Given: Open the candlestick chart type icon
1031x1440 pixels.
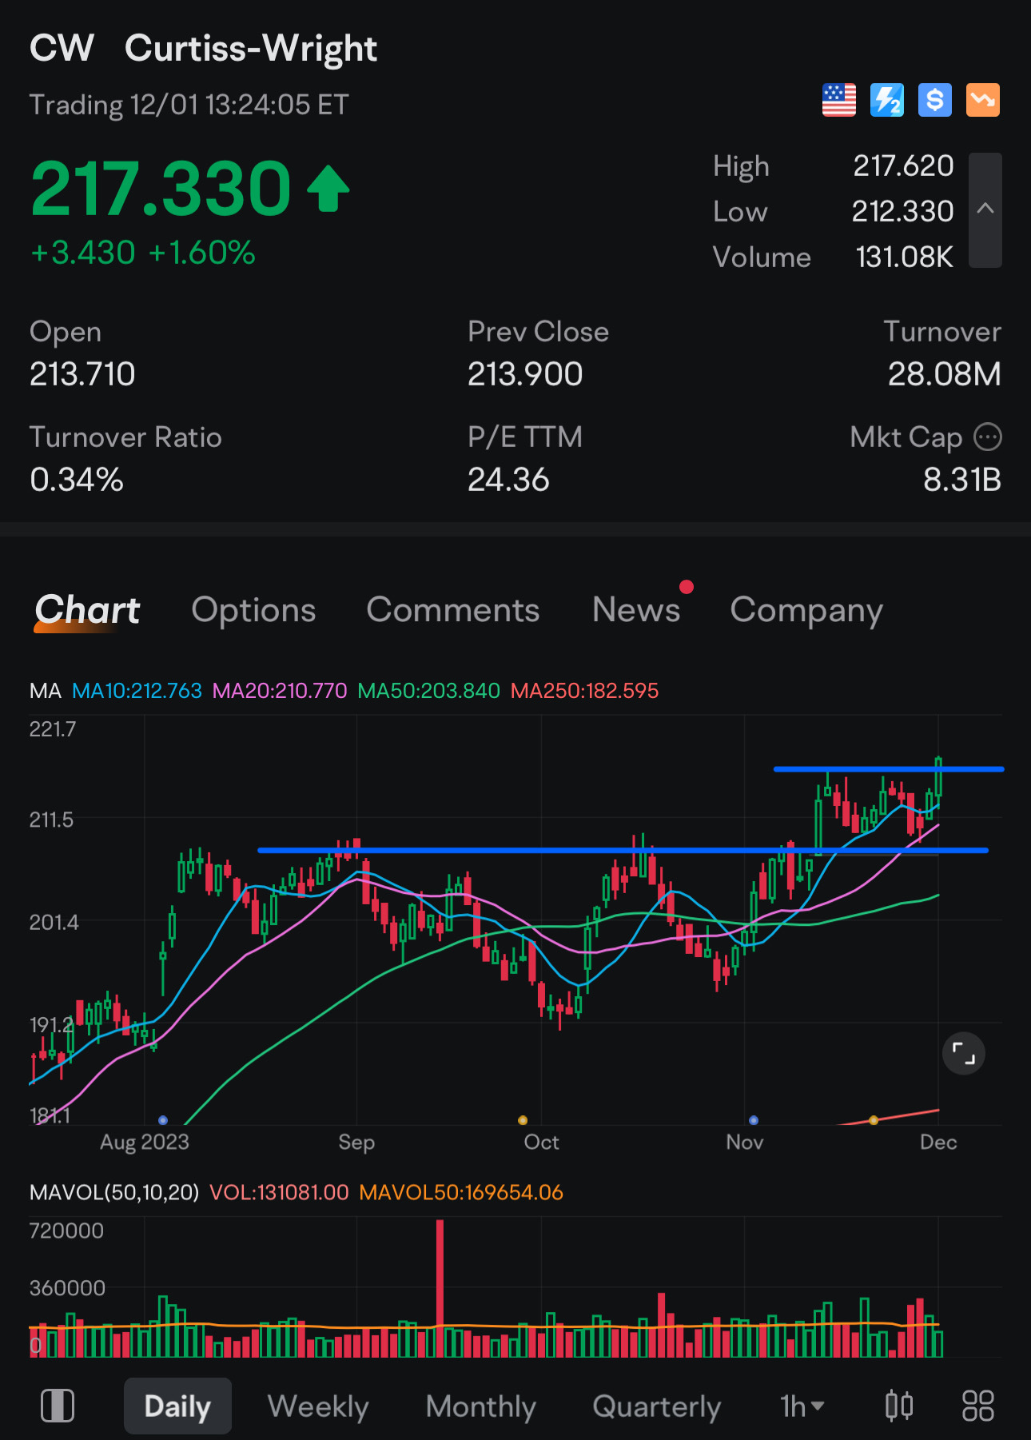Looking at the screenshot, I should click(x=899, y=1406).
